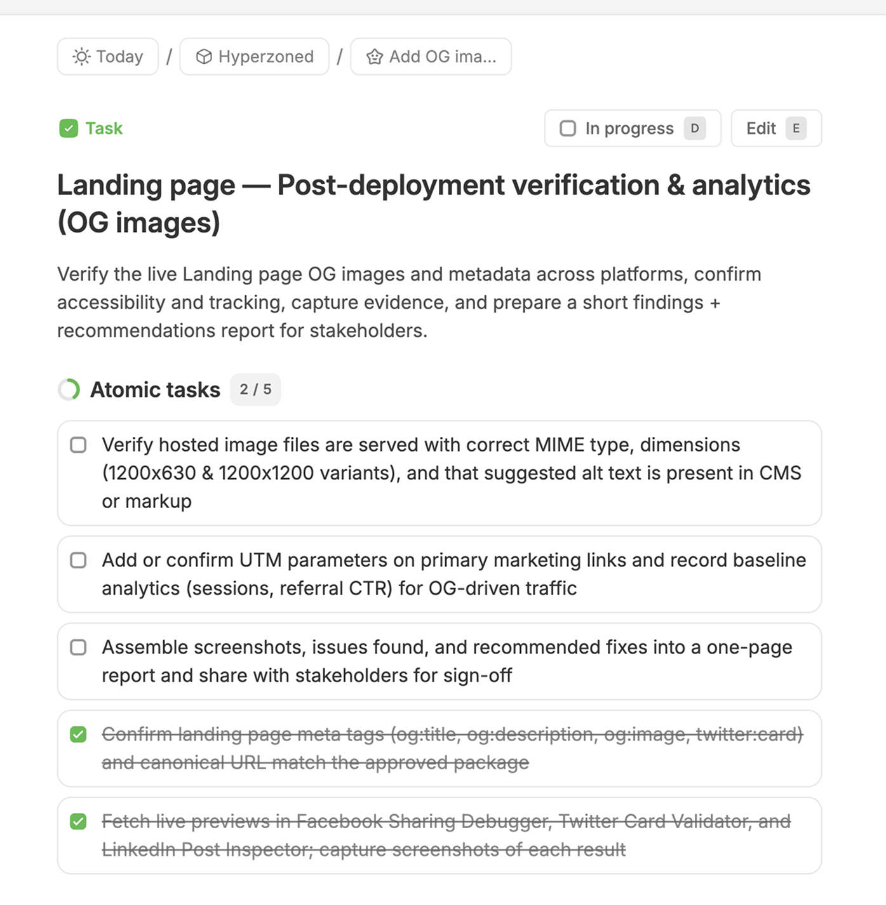Click the star badge icon on Add OG ima...
Viewport: 886px width, 905px height.
click(375, 57)
